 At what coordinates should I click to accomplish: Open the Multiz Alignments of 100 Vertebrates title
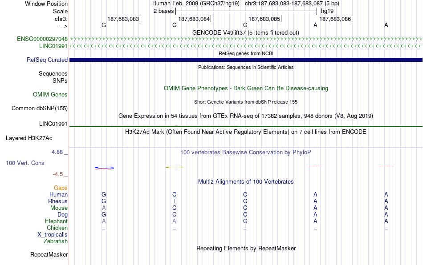tap(246, 181)
